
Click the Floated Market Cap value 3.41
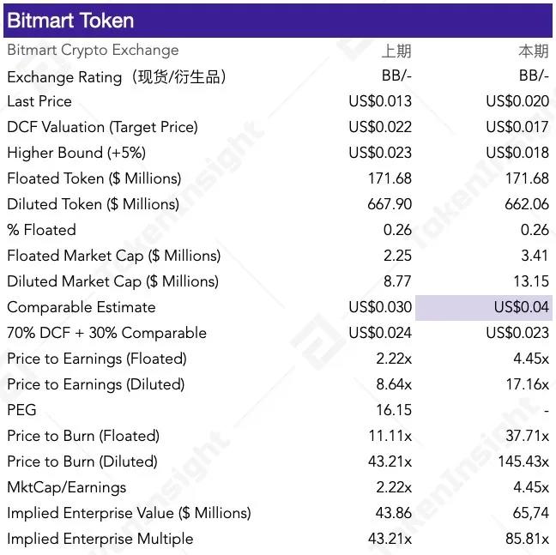click(534, 256)
